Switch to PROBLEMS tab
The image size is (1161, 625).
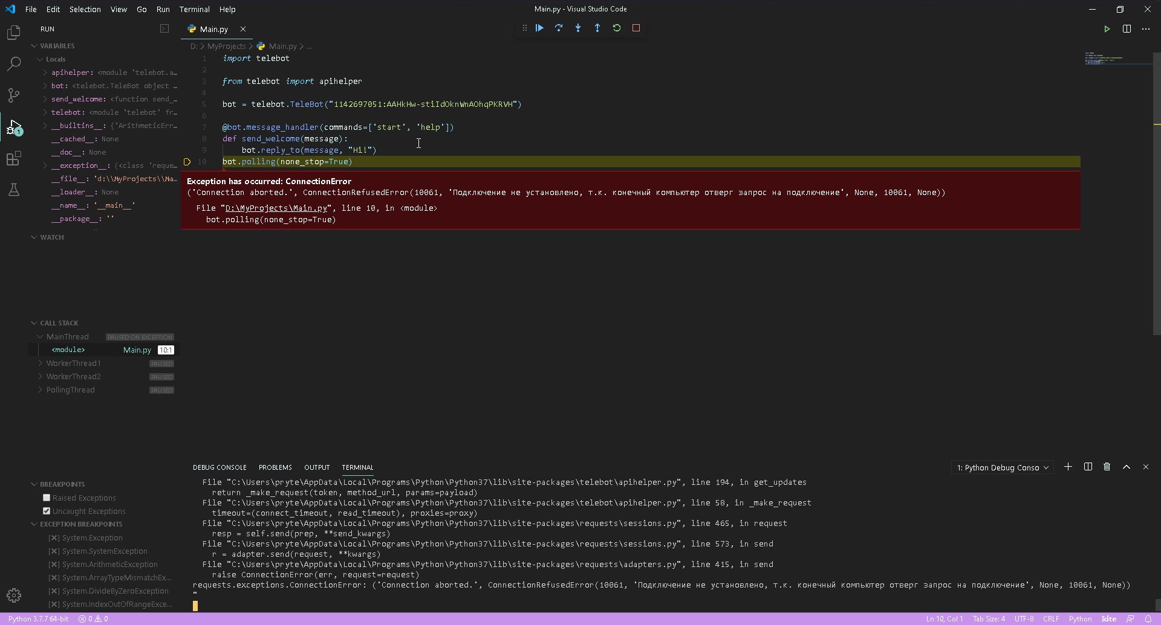tap(275, 467)
